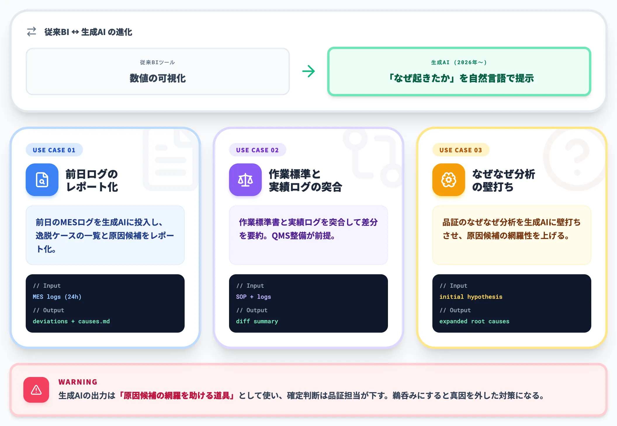Click the description starting 品証のなぜなぜ分析
Viewport: 617px width, 426px height.
512,229
